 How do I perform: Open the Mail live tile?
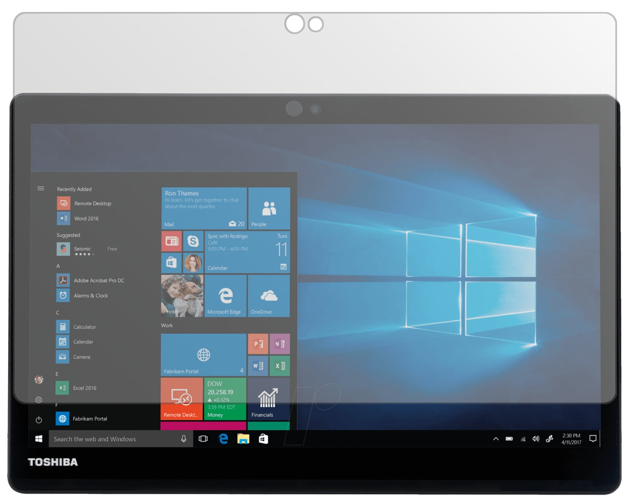[204, 208]
